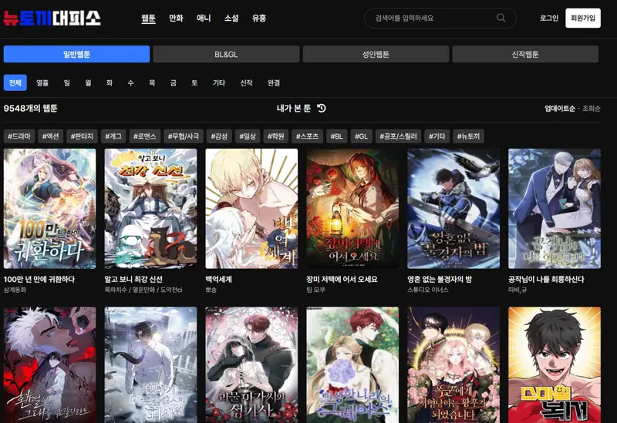The height and width of the screenshot is (423, 617).
Task: Filter by 수 (Wednesday)
Action: (x=130, y=82)
